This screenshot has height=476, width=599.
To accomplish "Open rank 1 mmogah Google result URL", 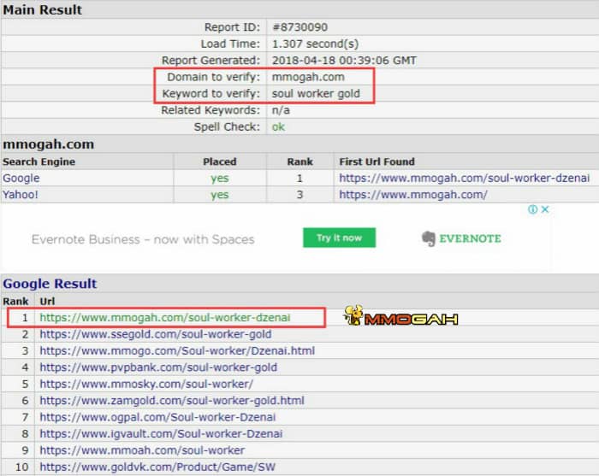I will tap(165, 317).
